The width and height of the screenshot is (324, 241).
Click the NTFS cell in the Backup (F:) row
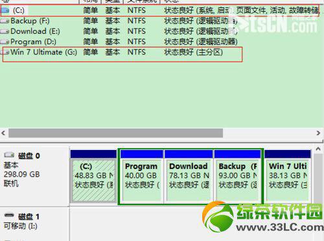click(x=137, y=21)
